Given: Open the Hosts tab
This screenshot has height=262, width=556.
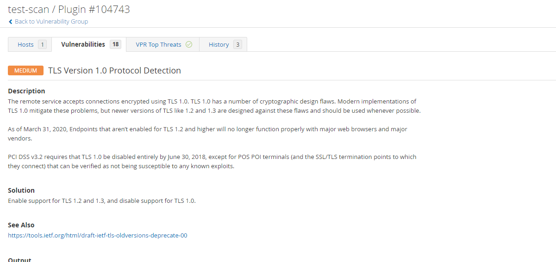Looking at the screenshot, I should pyautogui.click(x=30, y=44).
